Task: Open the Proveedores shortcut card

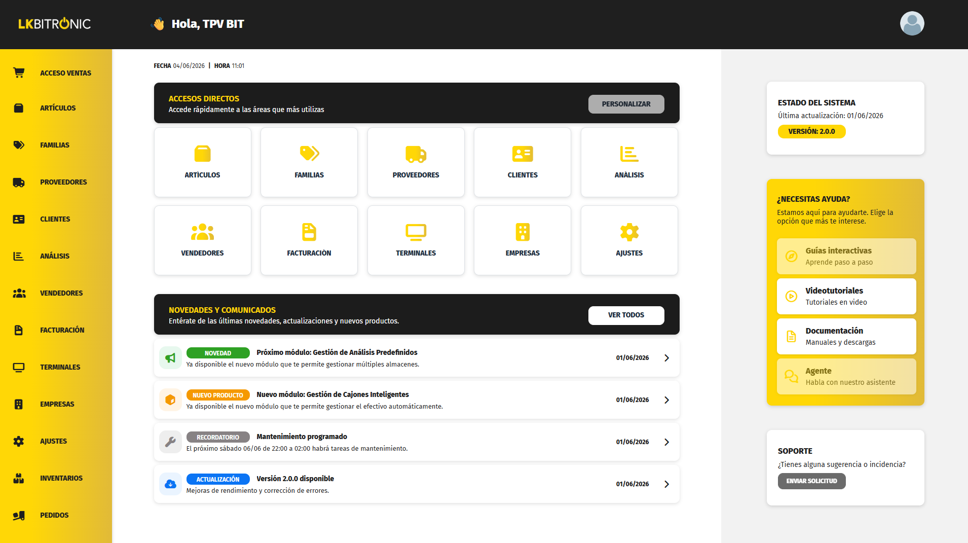Action: (x=416, y=162)
